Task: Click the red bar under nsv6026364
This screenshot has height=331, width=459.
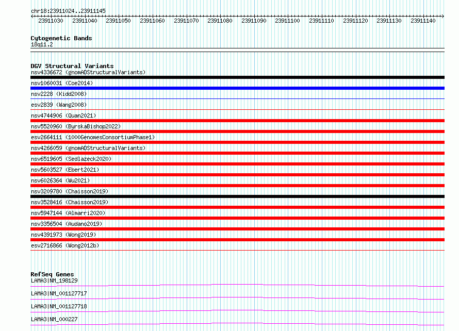Action: 237,186
